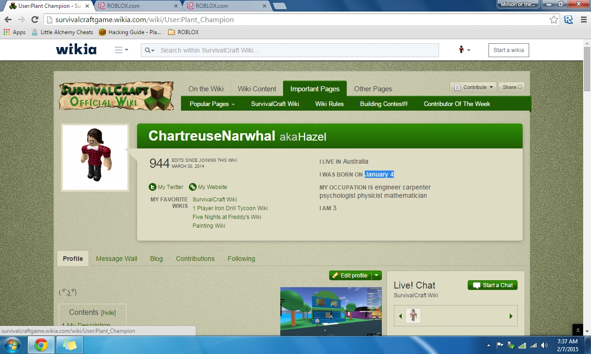Expand the Edit profile dropdown arrow
The height and width of the screenshot is (354, 591).
click(377, 276)
